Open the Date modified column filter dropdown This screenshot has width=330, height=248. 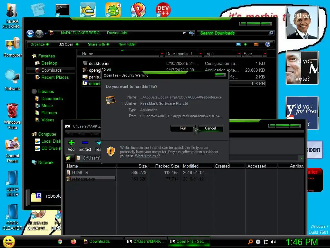click(200, 54)
